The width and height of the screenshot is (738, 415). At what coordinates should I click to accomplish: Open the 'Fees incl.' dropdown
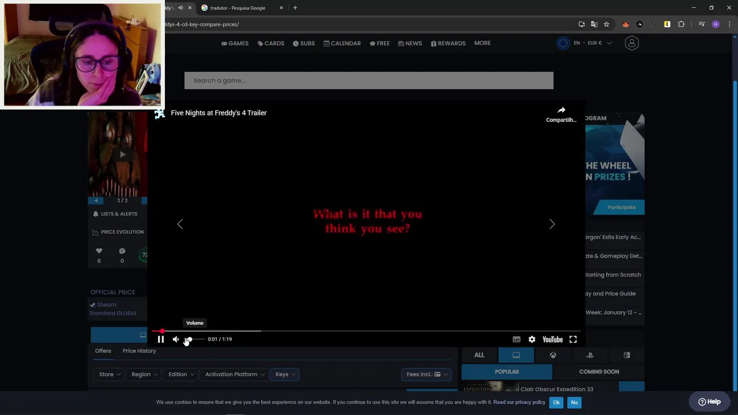tap(426, 375)
